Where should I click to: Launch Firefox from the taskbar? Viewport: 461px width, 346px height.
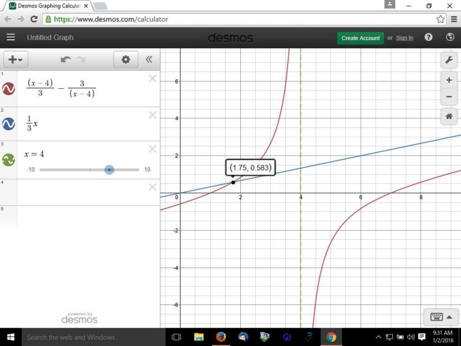(x=221, y=337)
